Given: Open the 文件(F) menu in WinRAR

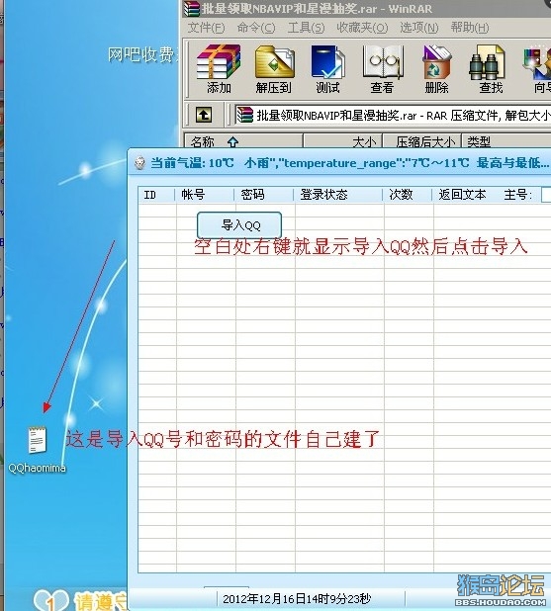Looking at the screenshot, I should (x=206, y=28).
